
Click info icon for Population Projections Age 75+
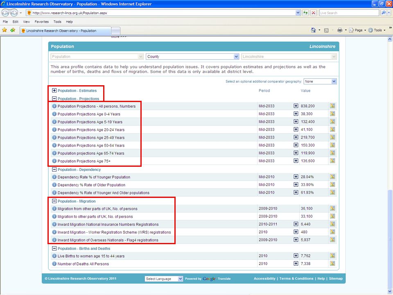[x=54, y=161]
